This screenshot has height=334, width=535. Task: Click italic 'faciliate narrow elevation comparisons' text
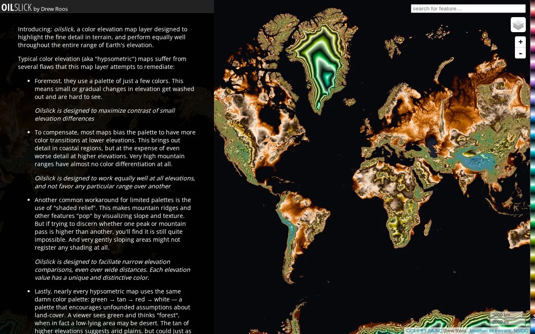tap(112, 270)
